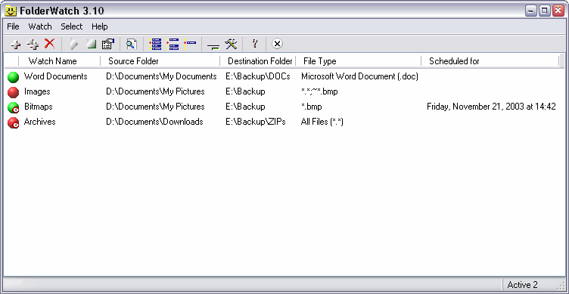Sort by File Type column header
The width and height of the screenshot is (569, 294).
click(359, 61)
